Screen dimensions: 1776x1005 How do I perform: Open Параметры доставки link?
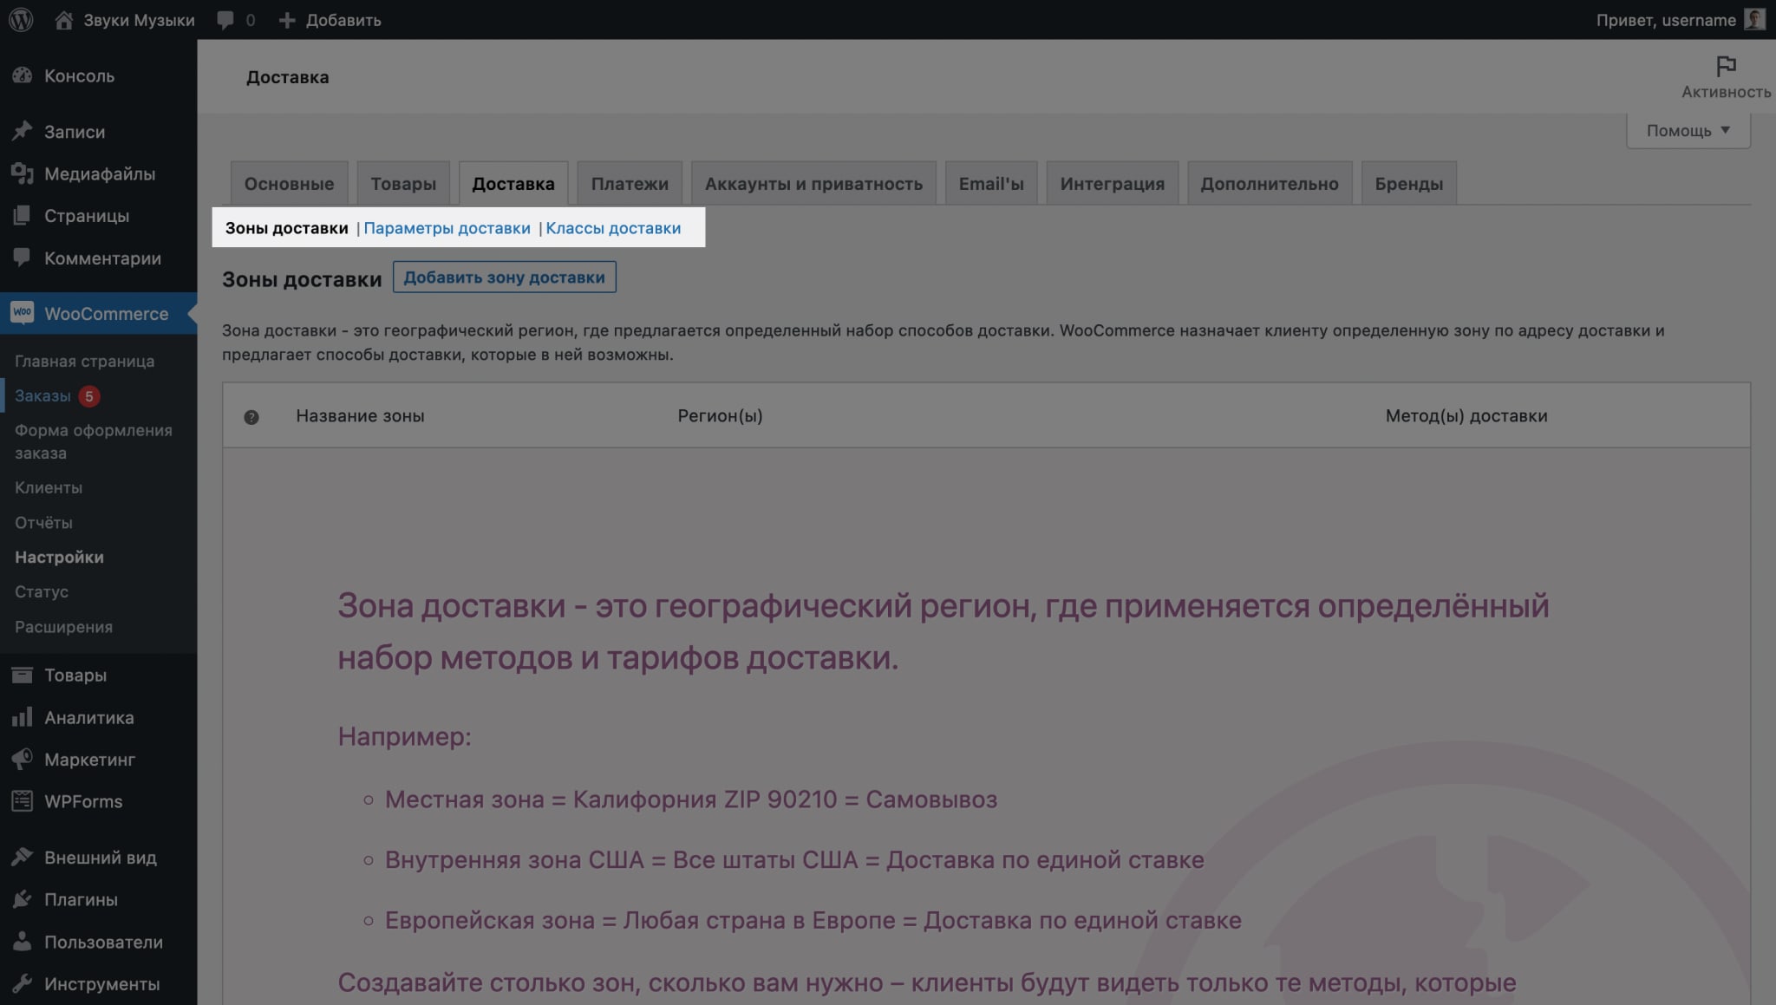coord(447,228)
